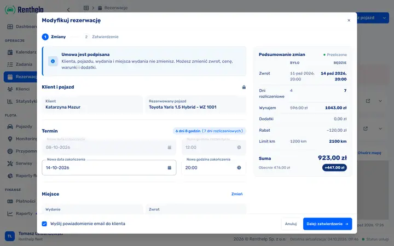Click the Rabat value −120,00 zł
The height and width of the screenshot is (246, 394).
pyautogui.click(x=337, y=130)
